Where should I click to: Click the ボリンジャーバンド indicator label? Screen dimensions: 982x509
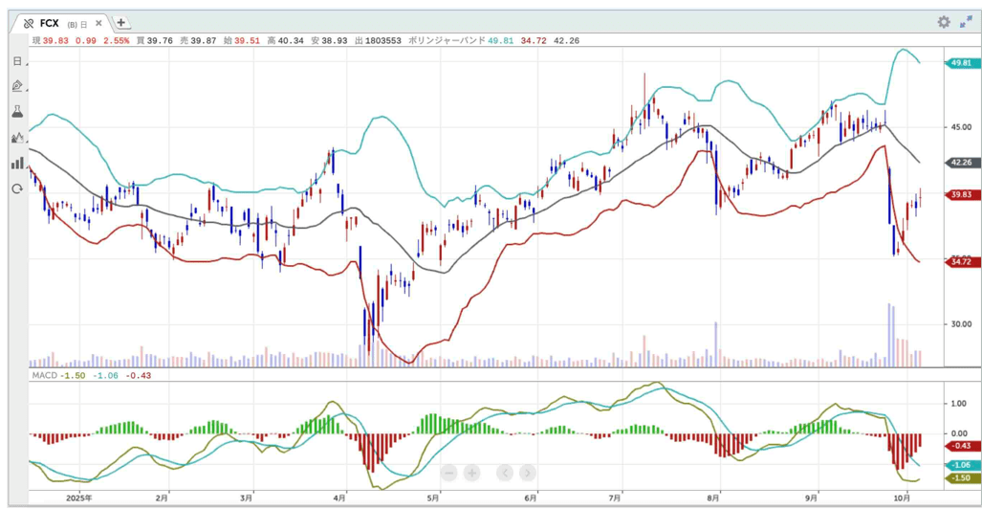click(x=446, y=41)
